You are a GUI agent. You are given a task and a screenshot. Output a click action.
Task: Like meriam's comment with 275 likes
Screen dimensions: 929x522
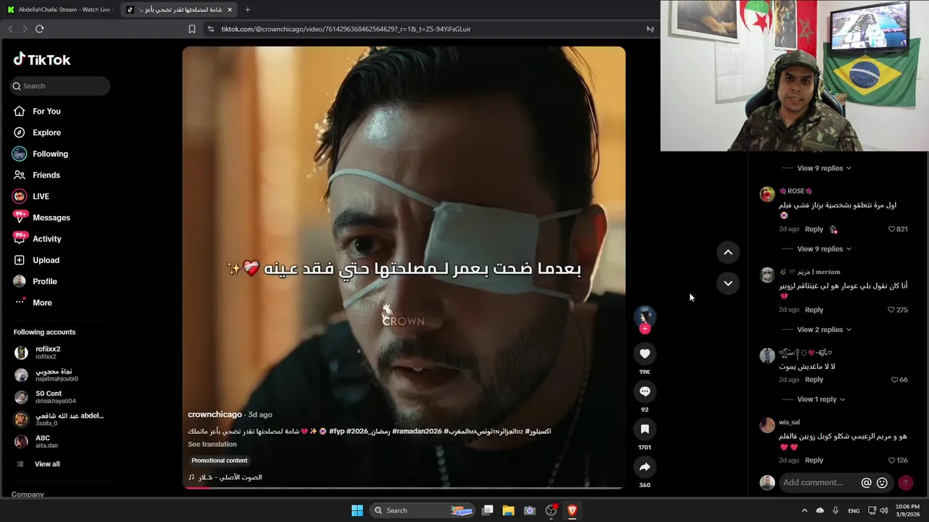pyautogui.click(x=892, y=310)
